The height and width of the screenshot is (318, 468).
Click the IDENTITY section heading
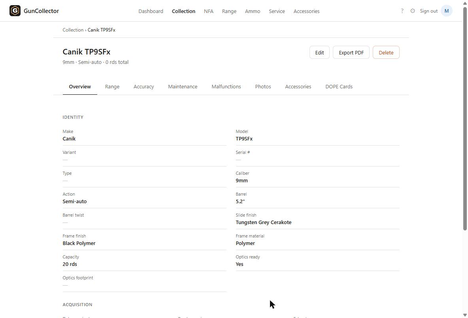[x=73, y=117]
